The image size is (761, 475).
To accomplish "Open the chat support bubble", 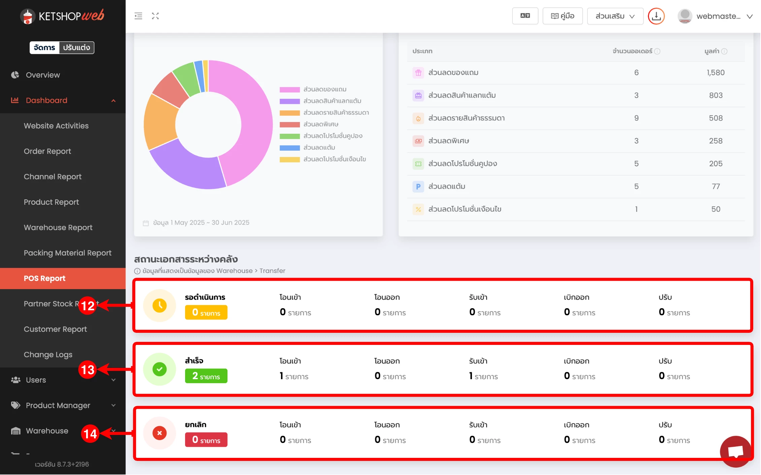I will [735, 451].
